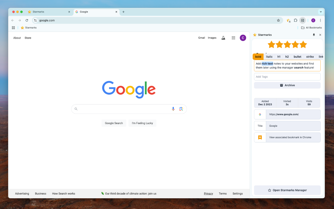Image resolution: width=334 pixels, height=209 pixels.
Task: Open the Google apps grid icon
Action: point(234,38)
